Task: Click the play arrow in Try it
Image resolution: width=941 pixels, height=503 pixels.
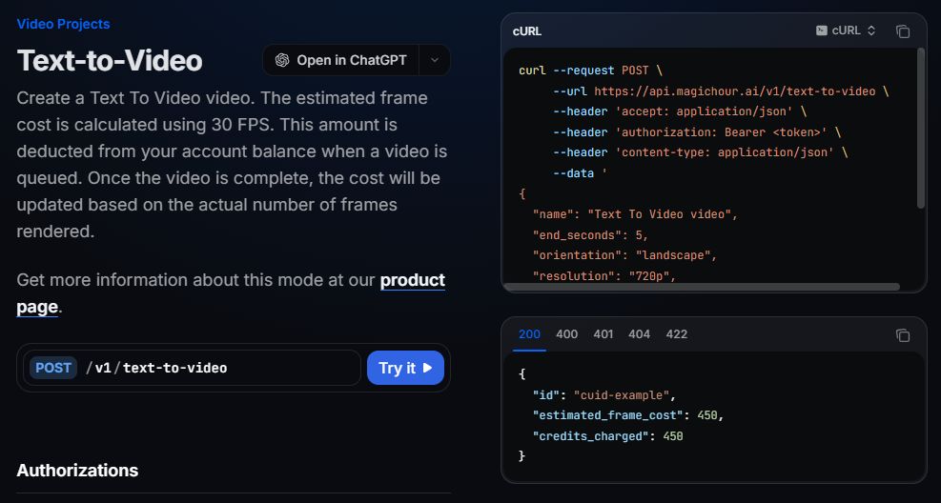Action: point(428,368)
